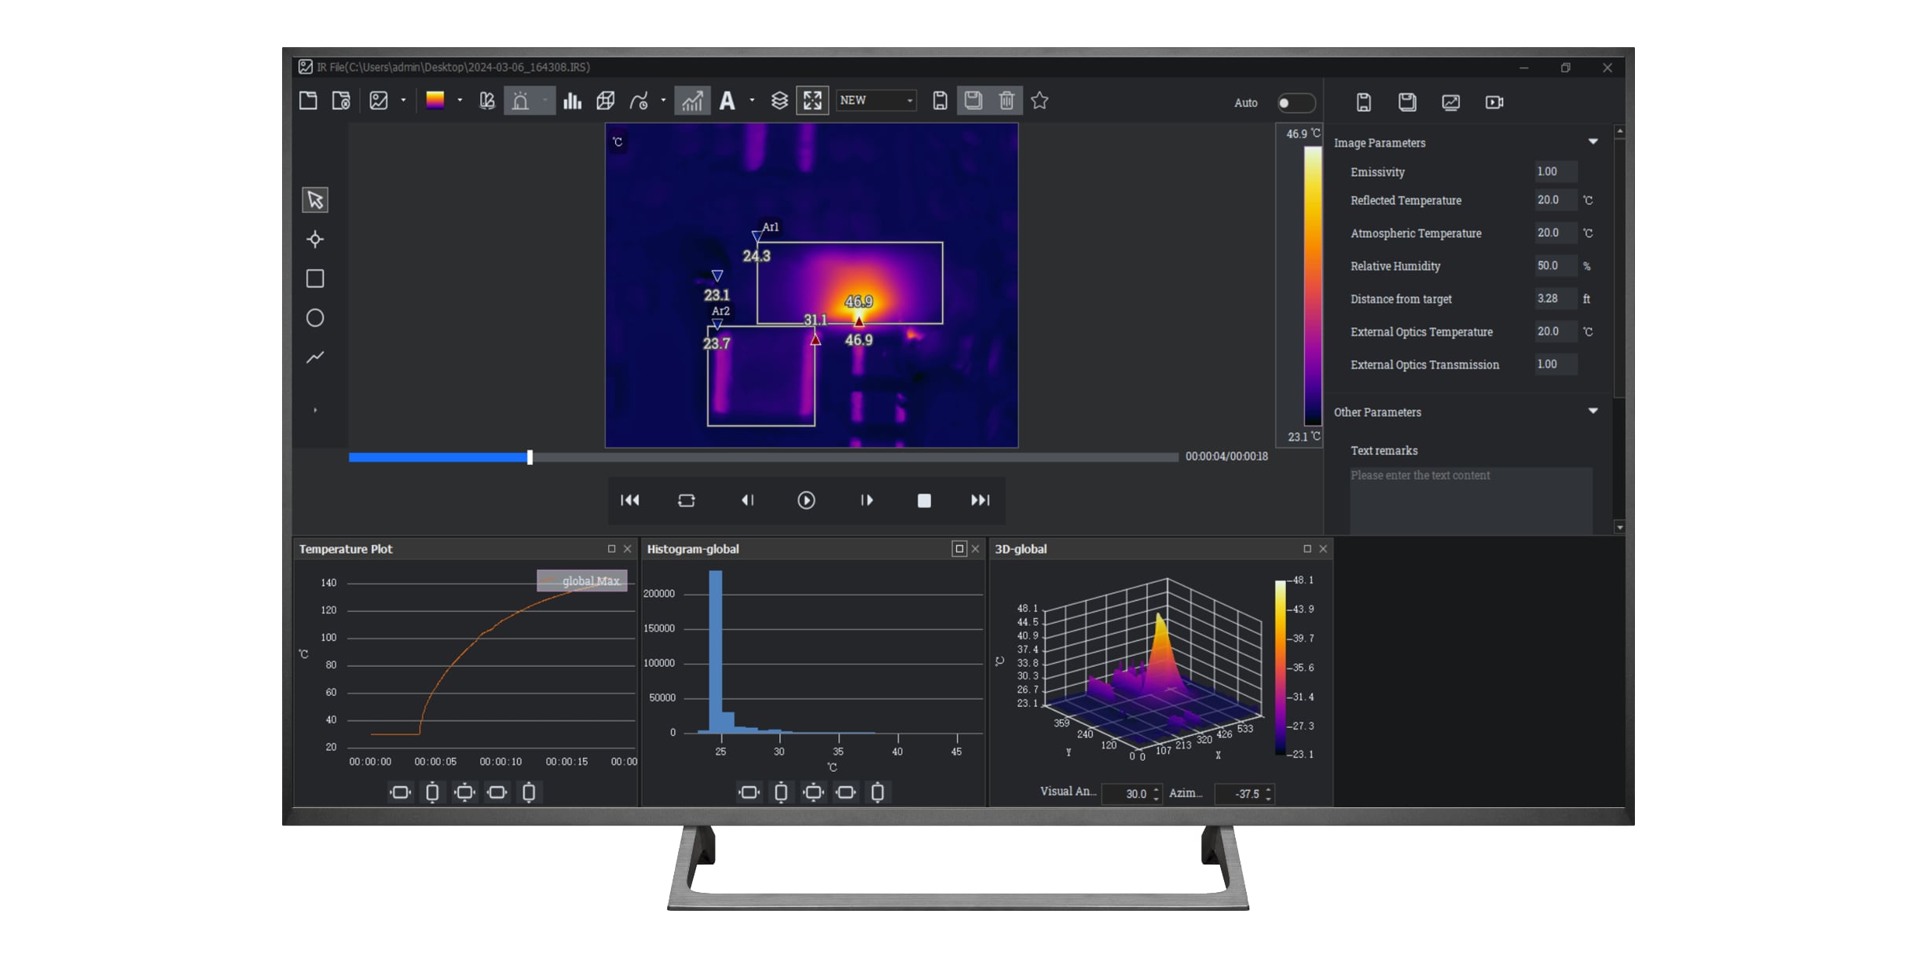
Task: Select the spot measurement crosshair tool
Action: coord(315,239)
